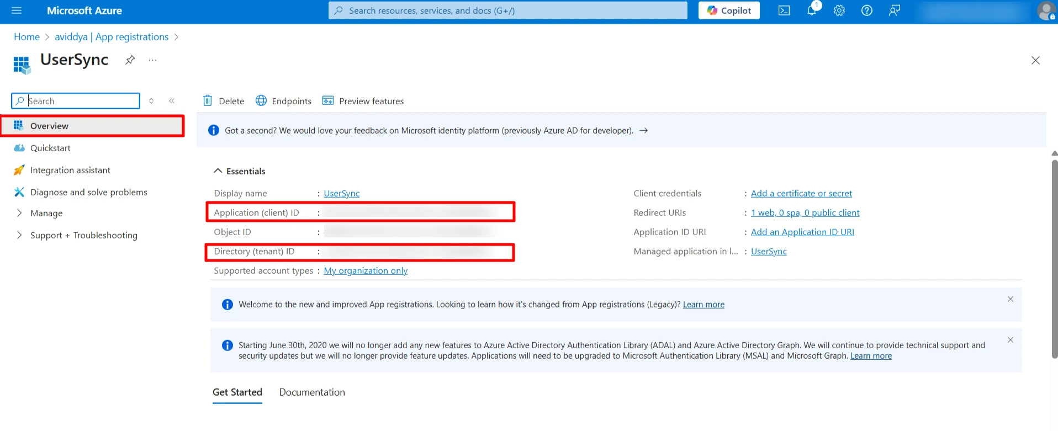The height and width of the screenshot is (431, 1058).
Task: Dismiss the welcome App registrations notice
Action: coord(1011,299)
